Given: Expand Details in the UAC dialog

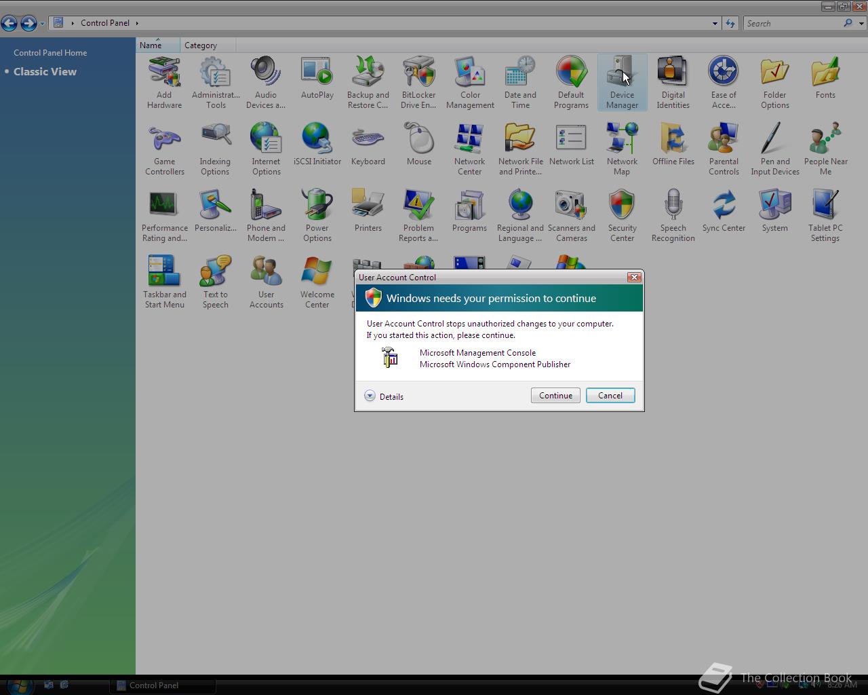Looking at the screenshot, I should (384, 396).
